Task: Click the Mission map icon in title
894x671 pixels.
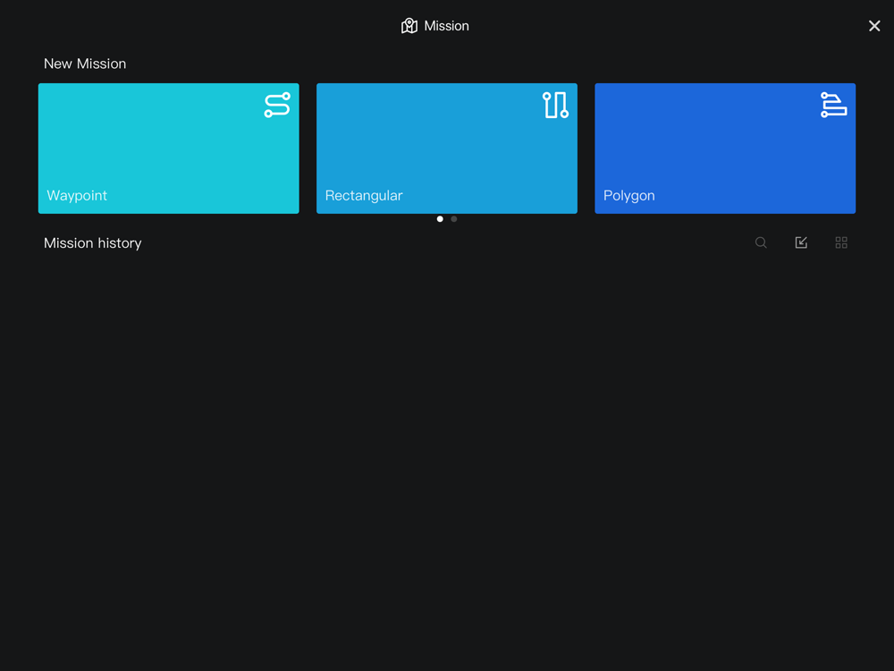Action: click(x=409, y=26)
